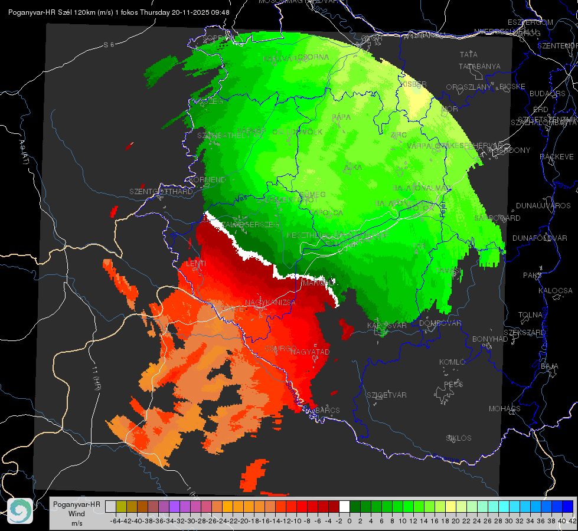Viewport: 578px width, 531px height.
Task: Click the SZENTGOTTHARD label
Action: coord(161,192)
